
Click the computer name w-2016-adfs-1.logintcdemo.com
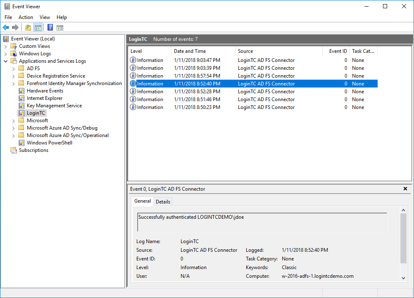pos(318,276)
